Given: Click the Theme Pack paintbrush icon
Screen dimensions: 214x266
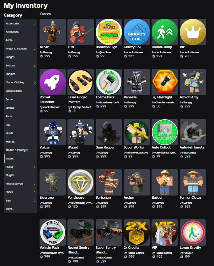Looking at the screenshot, I should pos(109,82).
